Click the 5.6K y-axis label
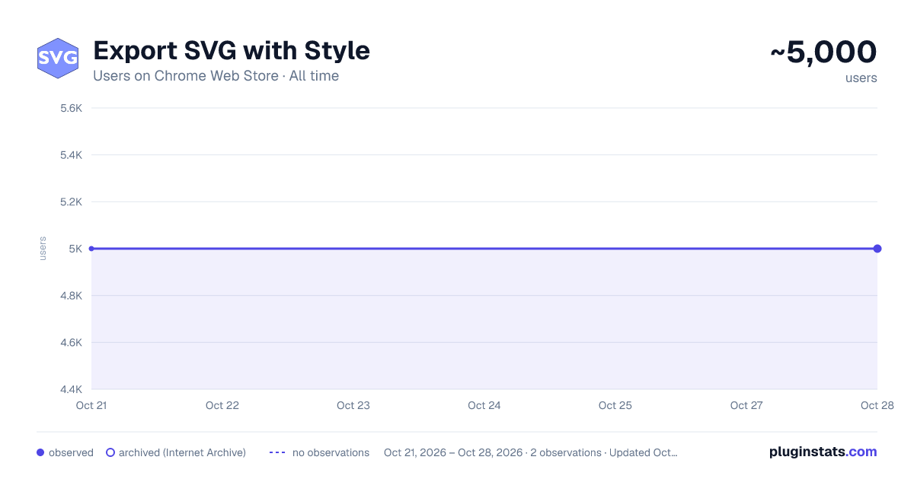Viewport: 914px width, 479px height. coord(71,108)
